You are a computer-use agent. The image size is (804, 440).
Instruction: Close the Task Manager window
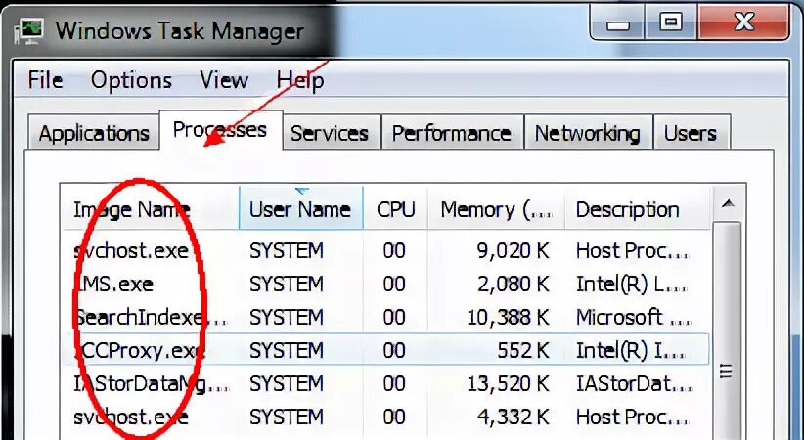(742, 23)
